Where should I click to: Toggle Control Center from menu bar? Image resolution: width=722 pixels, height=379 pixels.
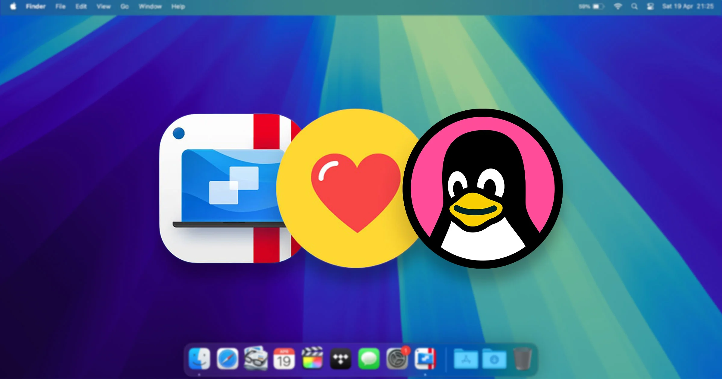pyautogui.click(x=650, y=6)
